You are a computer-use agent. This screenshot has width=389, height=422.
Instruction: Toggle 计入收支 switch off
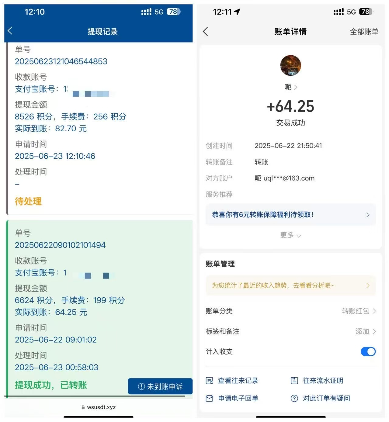point(368,352)
